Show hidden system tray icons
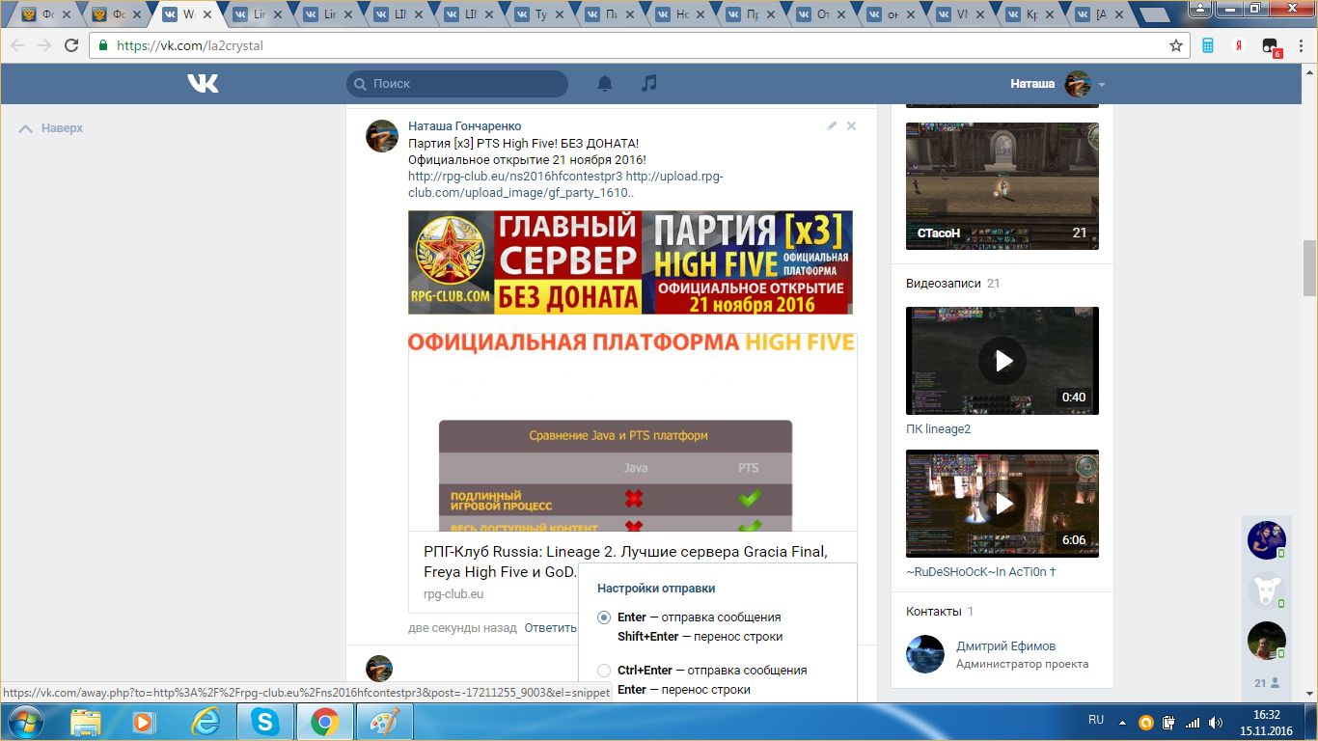The height and width of the screenshot is (741, 1318). coord(1122,721)
